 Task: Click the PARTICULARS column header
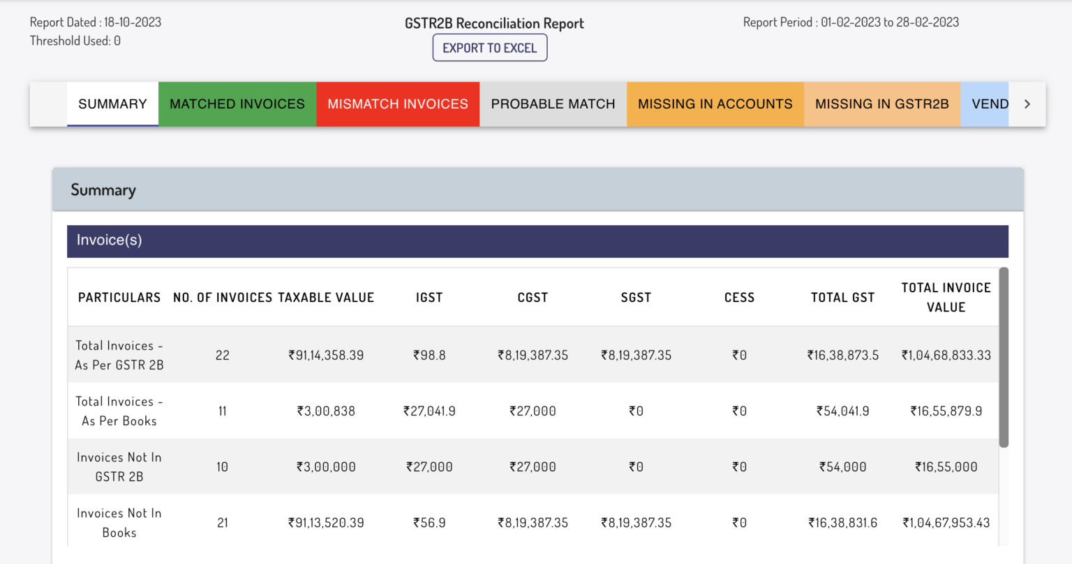tap(119, 297)
